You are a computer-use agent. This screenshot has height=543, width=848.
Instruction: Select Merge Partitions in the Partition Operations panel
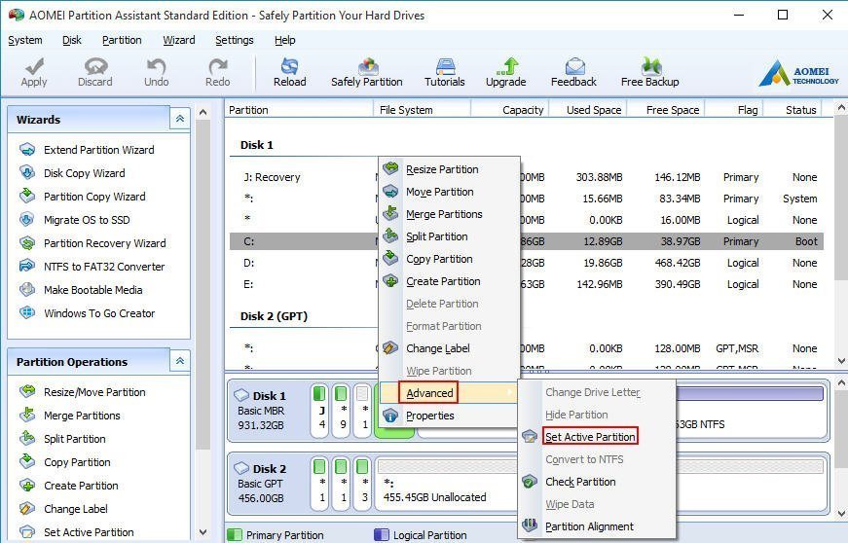70,416
